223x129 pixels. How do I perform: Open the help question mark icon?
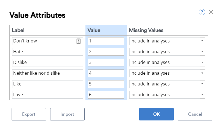tap(202, 12)
